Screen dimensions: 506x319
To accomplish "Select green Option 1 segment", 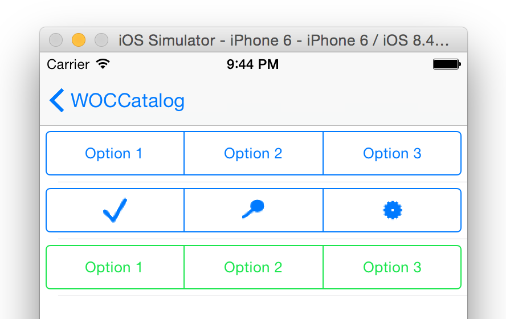I will click(114, 267).
